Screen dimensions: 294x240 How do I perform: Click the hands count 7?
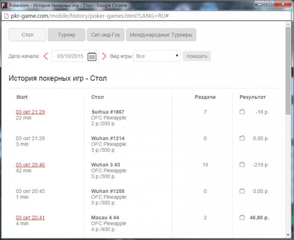coord(205,112)
